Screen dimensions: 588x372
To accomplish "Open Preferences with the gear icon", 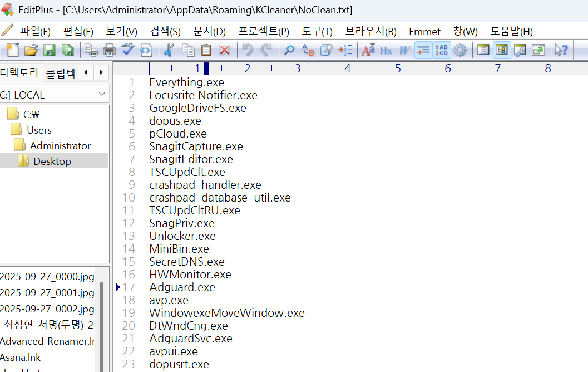I will pos(459,50).
